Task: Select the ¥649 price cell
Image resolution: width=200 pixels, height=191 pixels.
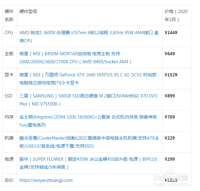Action: click(x=177, y=58)
